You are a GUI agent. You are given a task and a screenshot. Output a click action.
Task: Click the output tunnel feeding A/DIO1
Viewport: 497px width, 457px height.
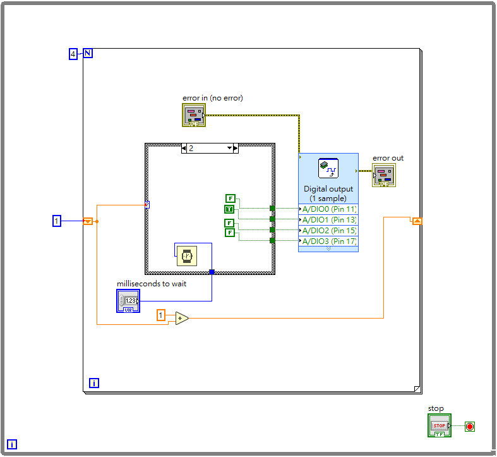pos(272,219)
